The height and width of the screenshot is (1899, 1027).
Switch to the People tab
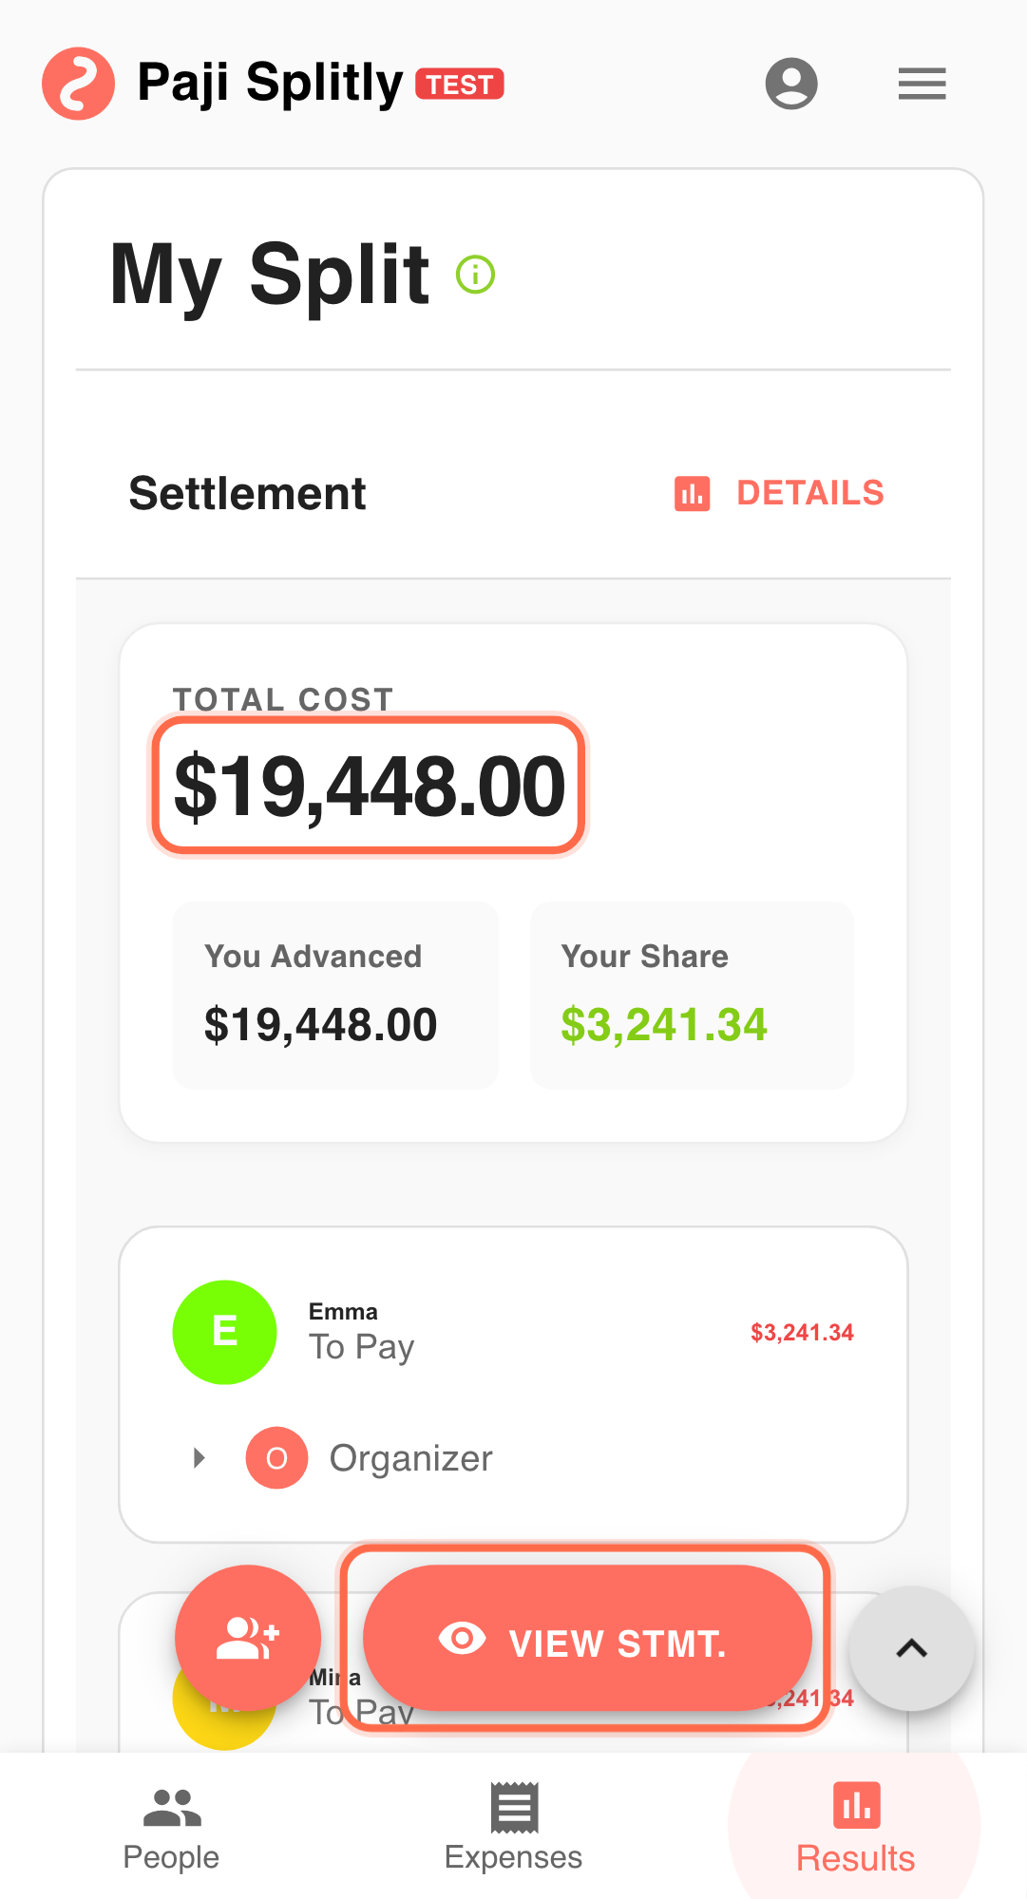point(170,1829)
